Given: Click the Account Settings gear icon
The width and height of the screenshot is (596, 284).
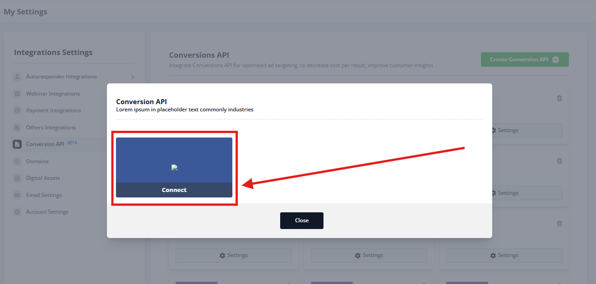Looking at the screenshot, I should [17, 212].
